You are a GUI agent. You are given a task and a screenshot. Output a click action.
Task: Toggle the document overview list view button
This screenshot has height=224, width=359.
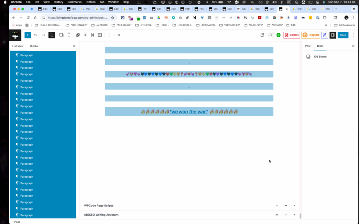point(52,35)
